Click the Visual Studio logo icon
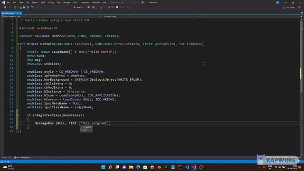Screen dimensions: 304x171 click(x=3, y=2)
